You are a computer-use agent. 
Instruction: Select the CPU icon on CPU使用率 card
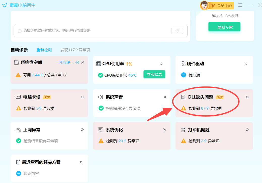(99, 64)
